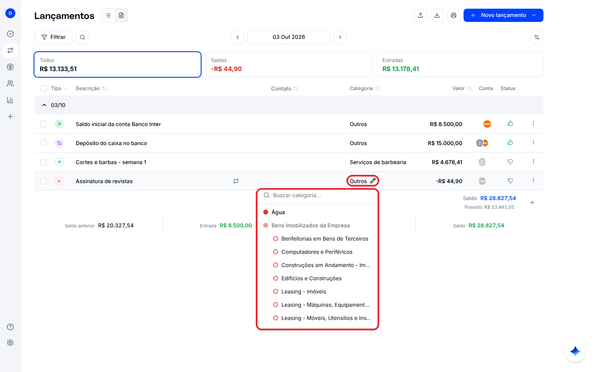Open the AI assistant sparkle button

(x=575, y=351)
